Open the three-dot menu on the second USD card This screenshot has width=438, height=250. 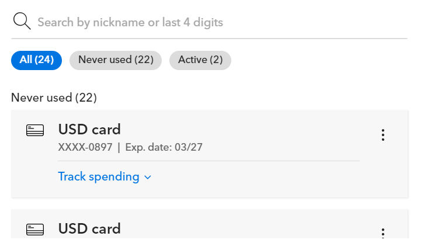point(383,234)
